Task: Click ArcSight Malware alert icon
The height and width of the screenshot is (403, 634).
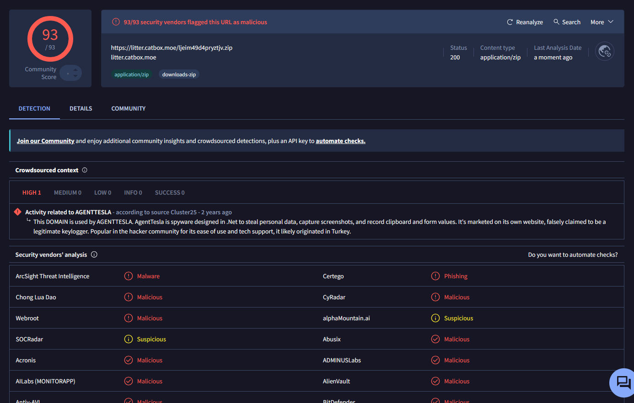Action: pyautogui.click(x=129, y=276)
